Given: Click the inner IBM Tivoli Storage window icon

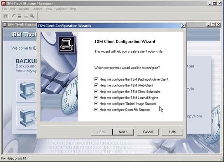Looking at the screenshot, I should 5,25.
